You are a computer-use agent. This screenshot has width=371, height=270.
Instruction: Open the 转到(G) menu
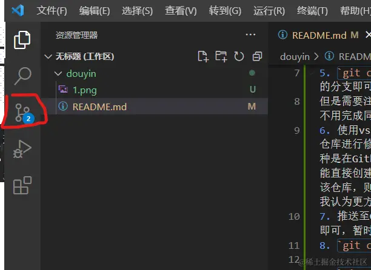click(x=225, y=11)
